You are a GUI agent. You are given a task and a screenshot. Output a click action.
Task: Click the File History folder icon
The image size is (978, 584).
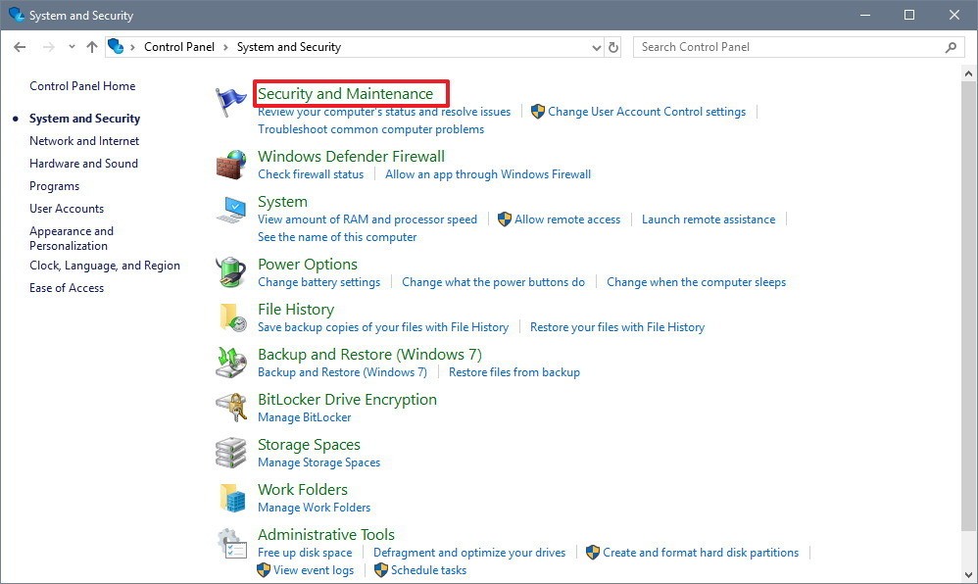pos(231,317)
